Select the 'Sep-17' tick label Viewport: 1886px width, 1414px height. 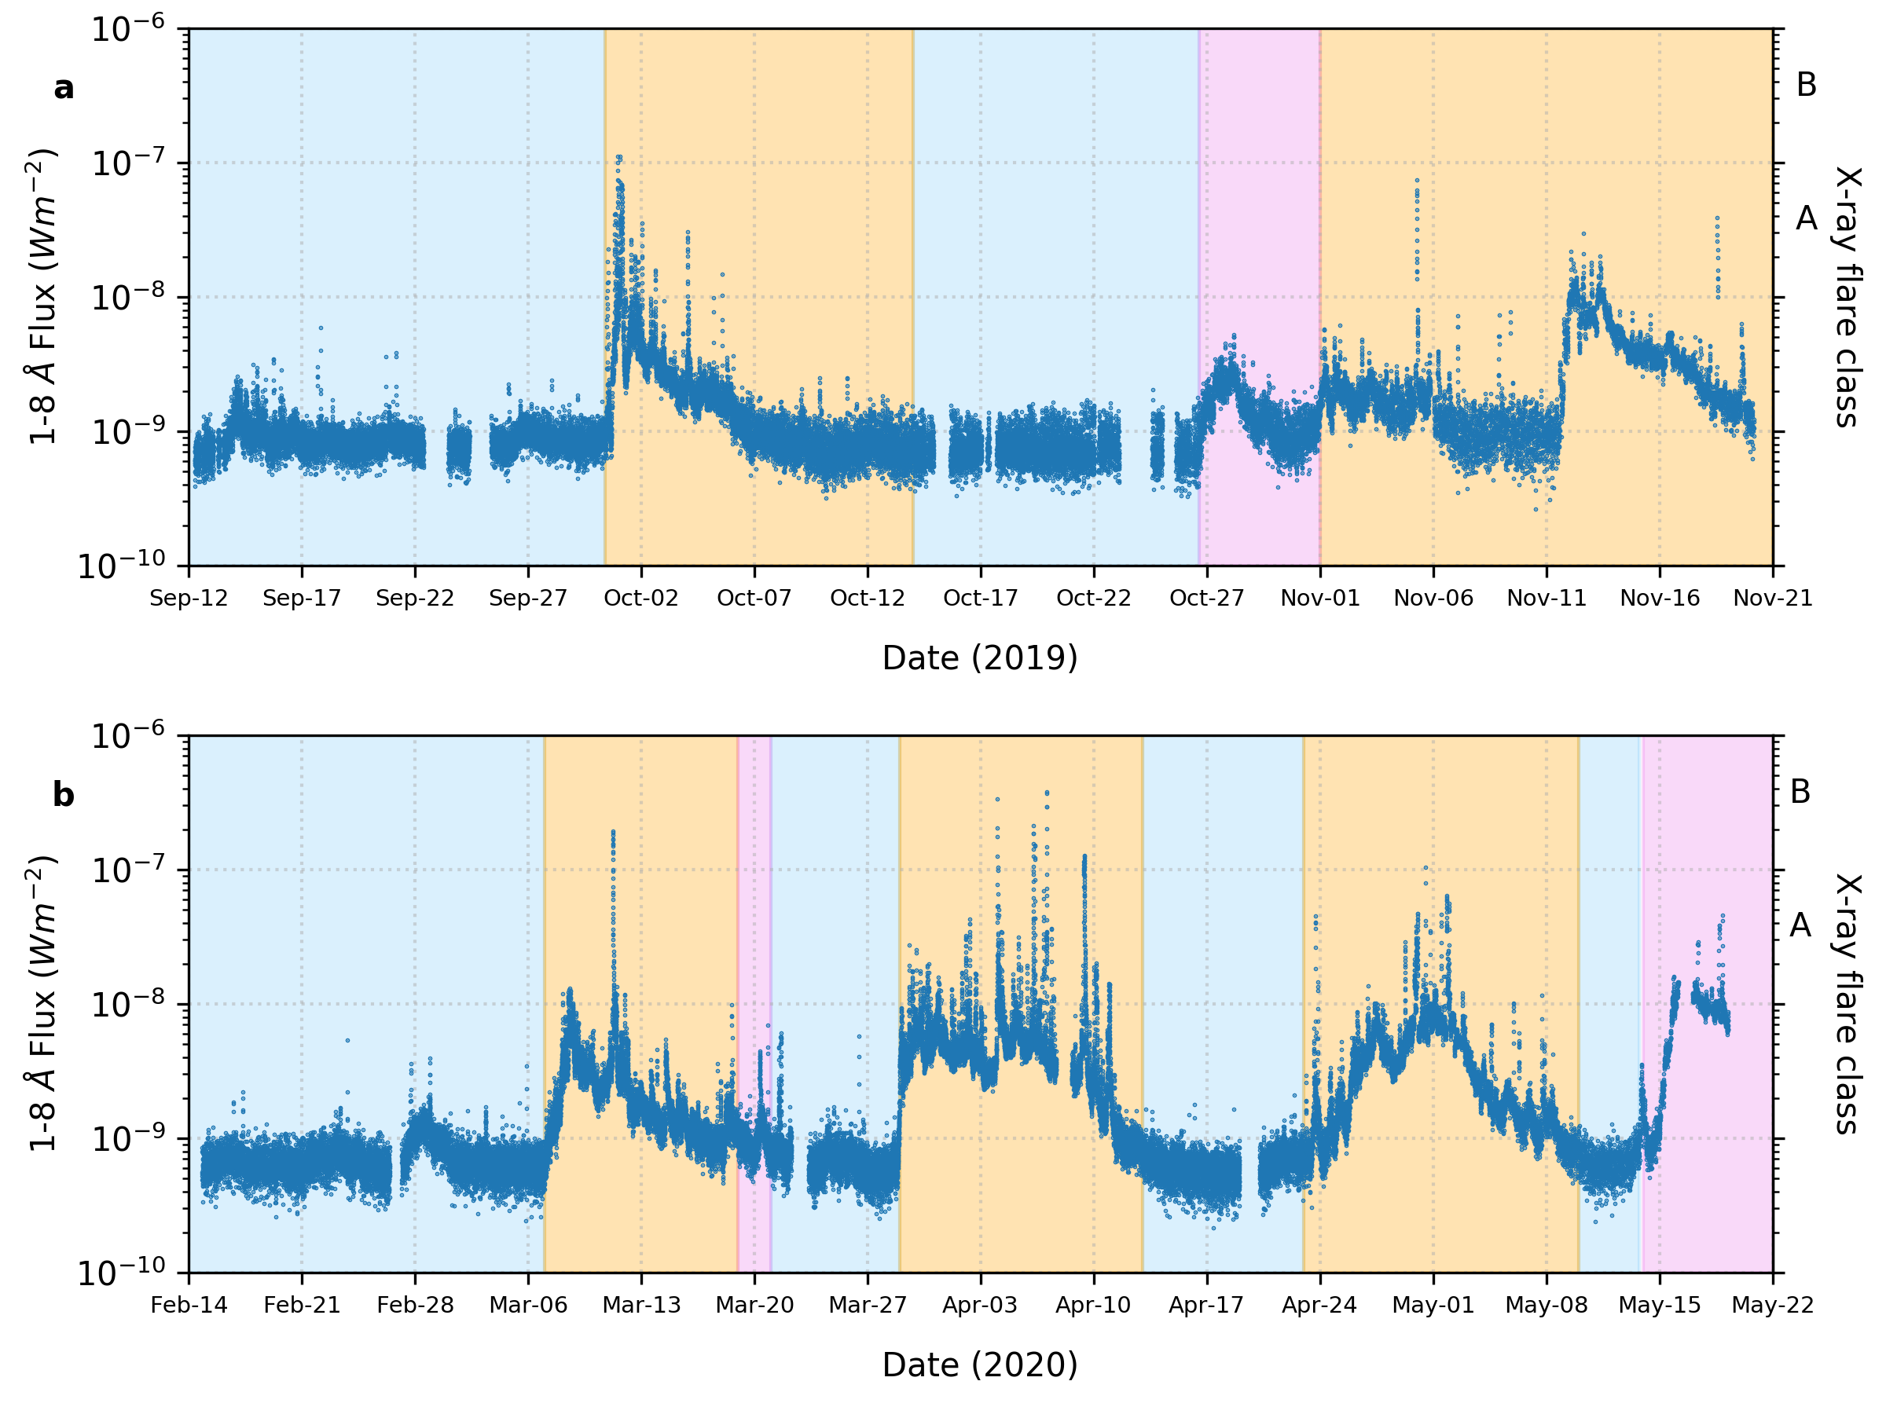(302, 599)
